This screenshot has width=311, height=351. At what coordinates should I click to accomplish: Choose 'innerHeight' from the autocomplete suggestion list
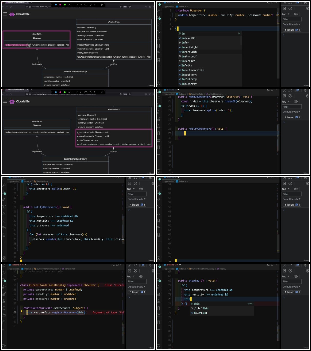pos(210,47)
